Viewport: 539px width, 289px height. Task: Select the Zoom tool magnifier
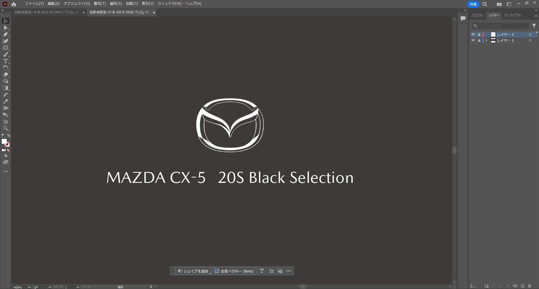point(6,128)
